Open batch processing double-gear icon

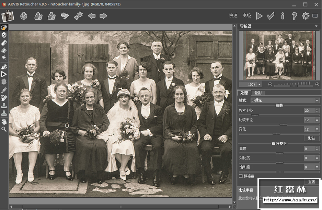point(79,16)
